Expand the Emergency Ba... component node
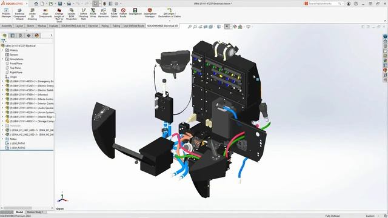 [2, 81]
